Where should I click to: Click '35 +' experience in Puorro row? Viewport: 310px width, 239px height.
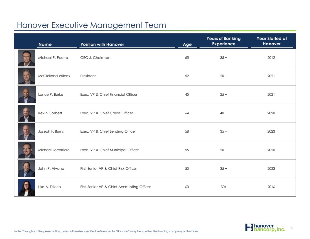(223, 58)
